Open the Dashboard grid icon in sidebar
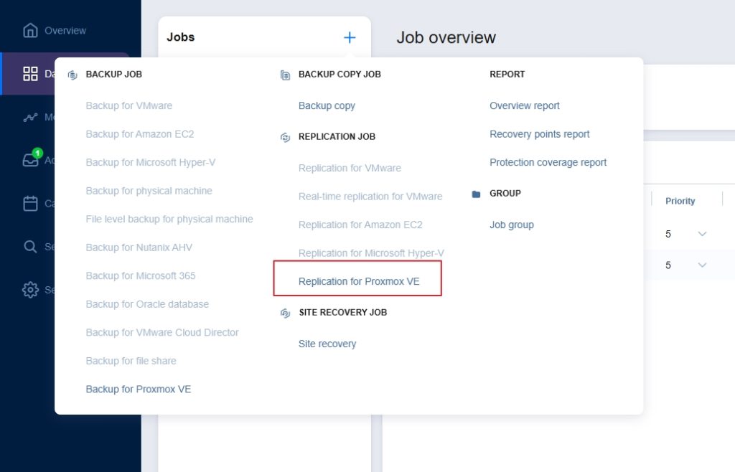The image size is (735, 472). (x=30, y=74)
